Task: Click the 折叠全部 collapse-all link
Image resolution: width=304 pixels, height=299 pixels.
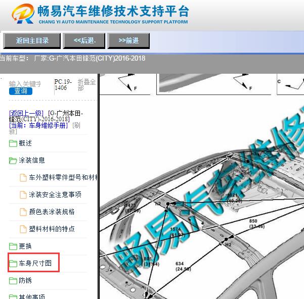Action: (86, 85)
